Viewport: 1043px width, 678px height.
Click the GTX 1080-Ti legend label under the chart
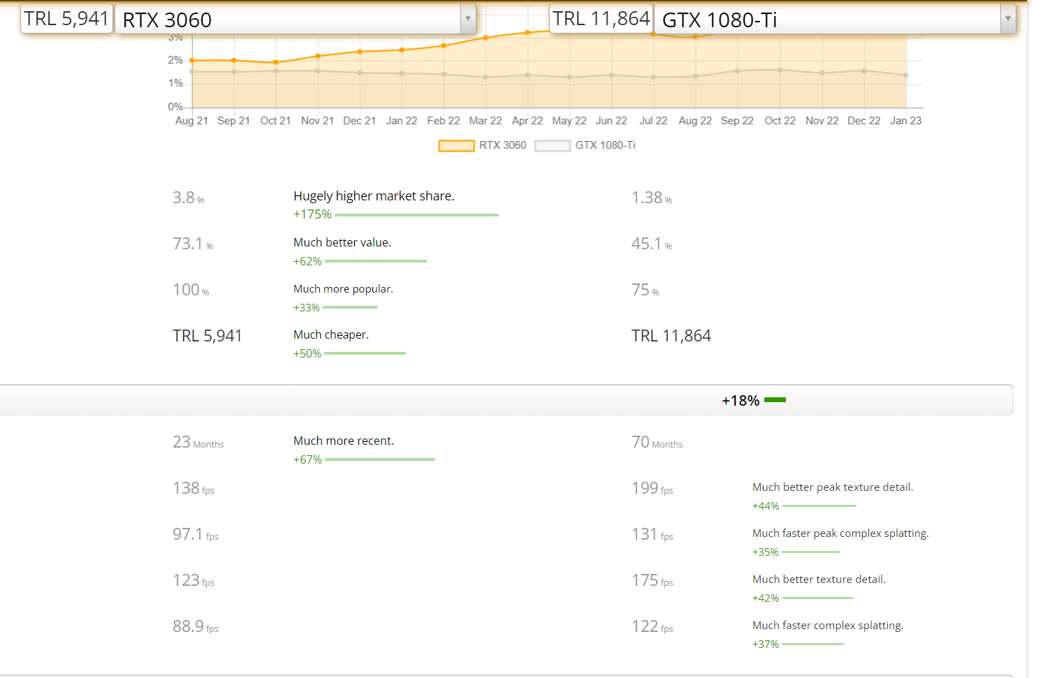click(606, 145)
